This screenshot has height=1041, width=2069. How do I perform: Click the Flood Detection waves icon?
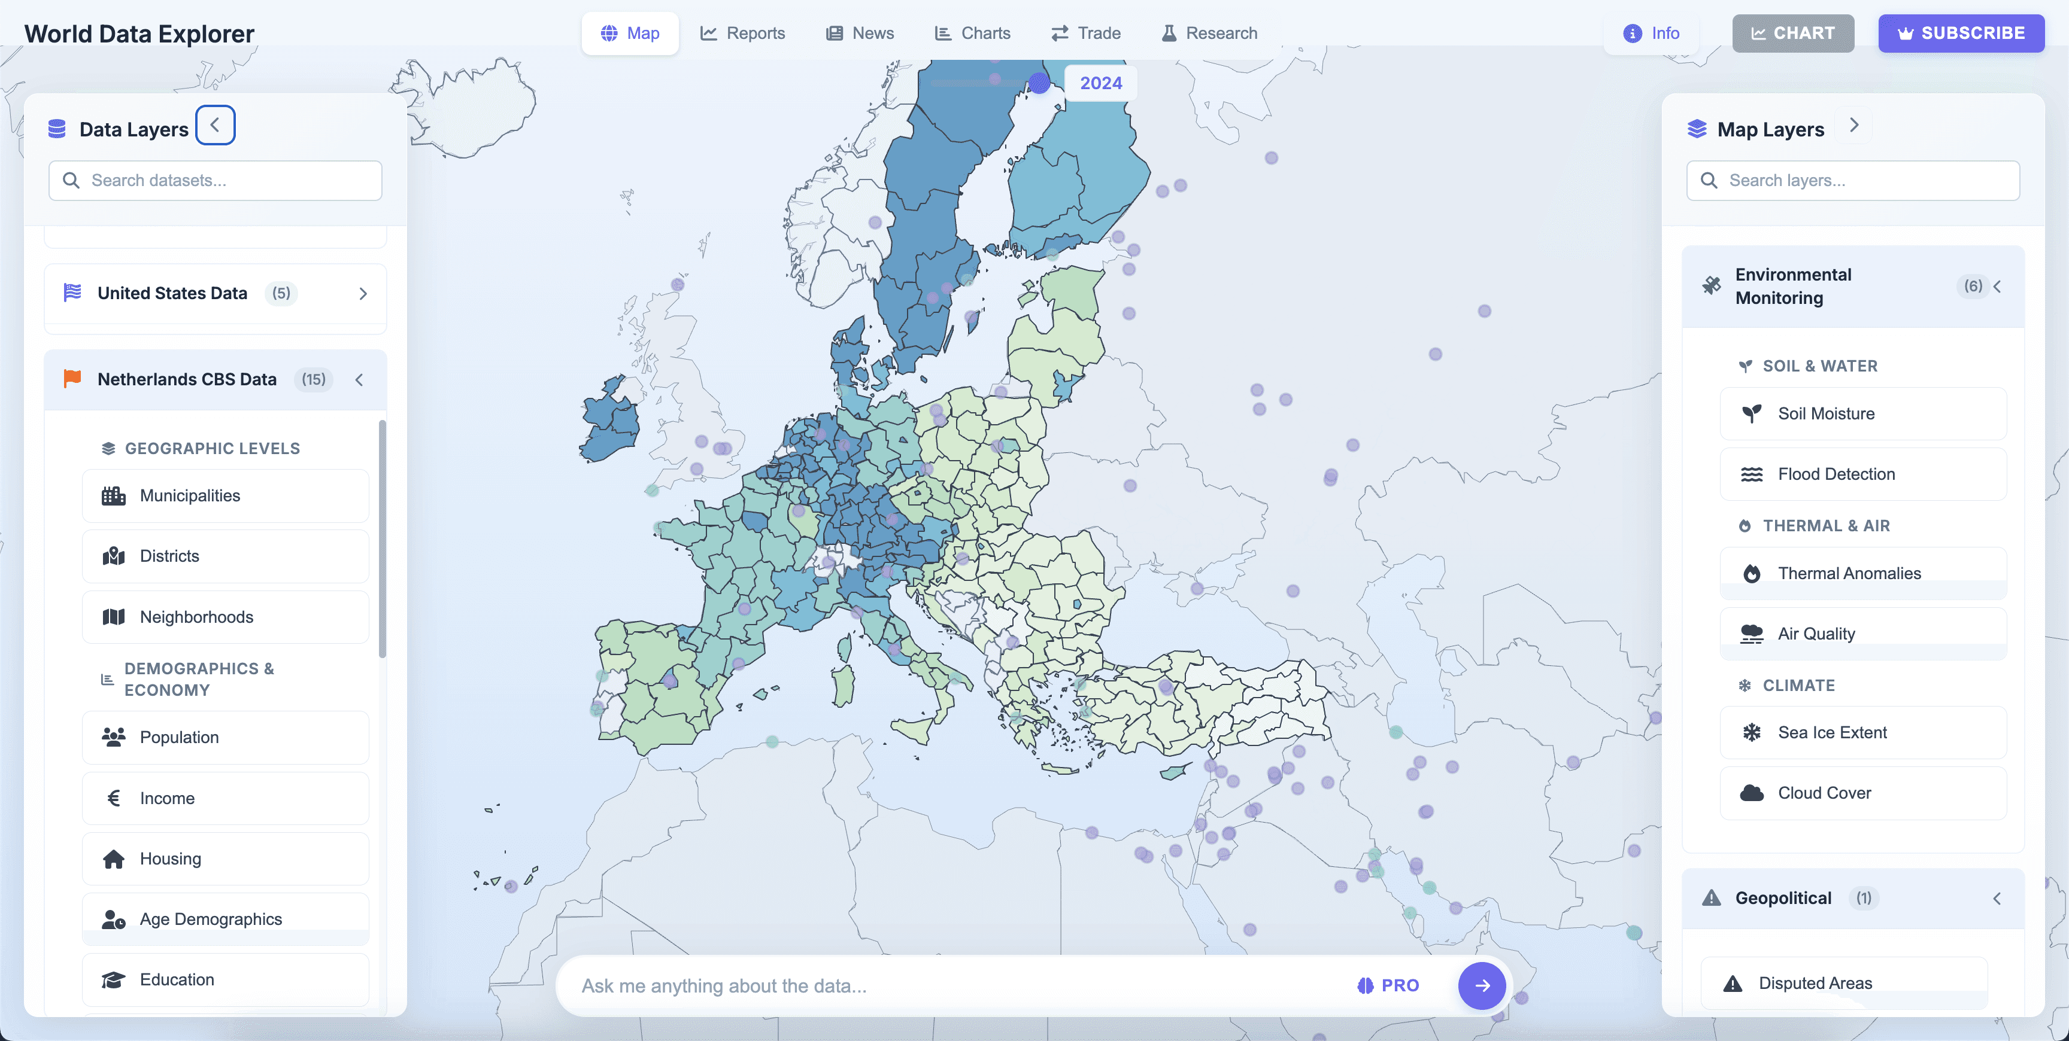[1751, 474]
